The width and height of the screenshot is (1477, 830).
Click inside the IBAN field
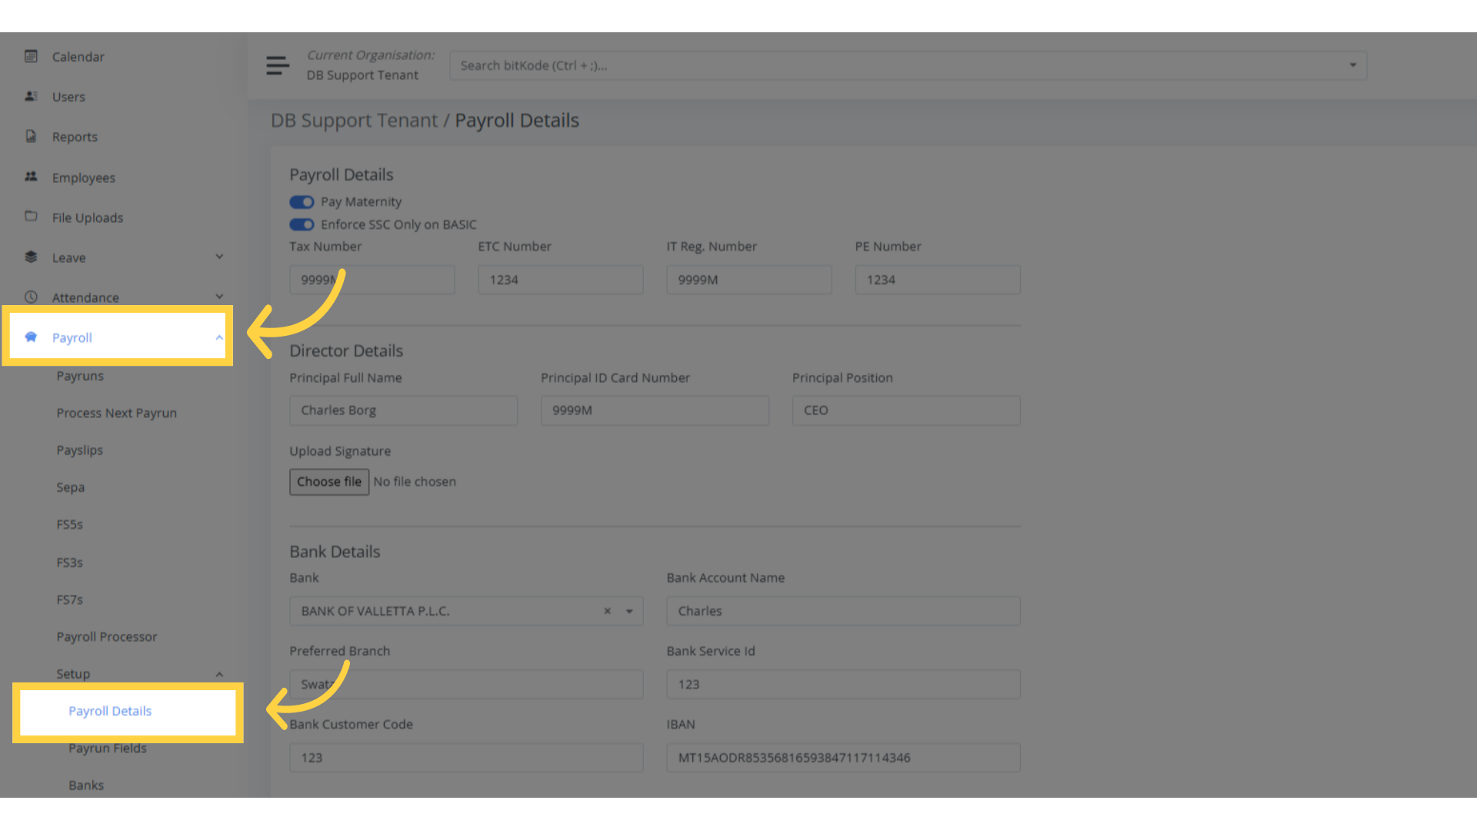[842, 758]
